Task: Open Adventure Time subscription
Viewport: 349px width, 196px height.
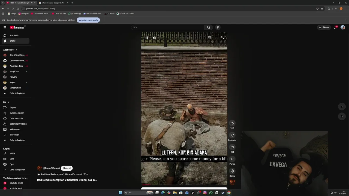Action: (16, 66)
